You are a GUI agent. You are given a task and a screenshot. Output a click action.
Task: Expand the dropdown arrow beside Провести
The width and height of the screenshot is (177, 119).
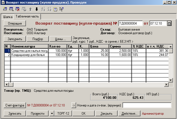52,113
